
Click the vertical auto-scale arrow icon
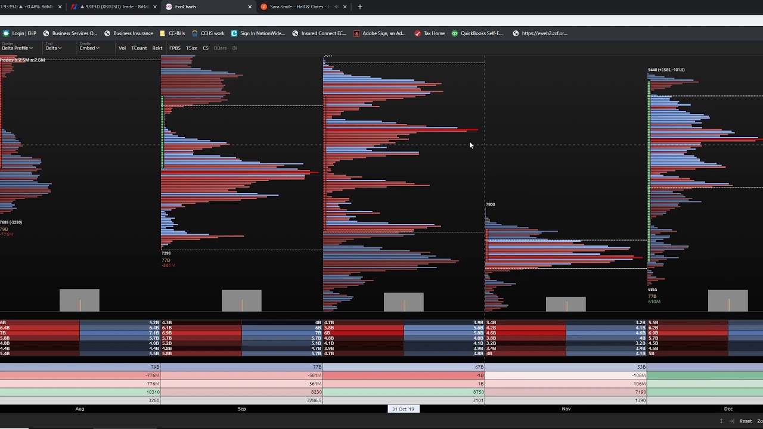pos(721,421)
